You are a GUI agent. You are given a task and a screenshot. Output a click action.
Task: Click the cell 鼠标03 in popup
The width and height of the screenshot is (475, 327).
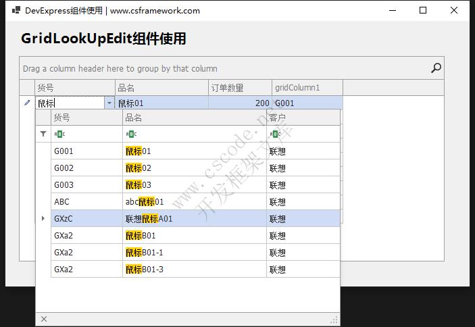(x=195, y=184)
